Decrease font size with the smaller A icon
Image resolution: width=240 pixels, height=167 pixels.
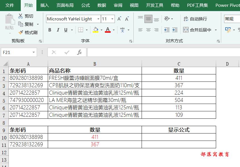[x=127, y=19]
